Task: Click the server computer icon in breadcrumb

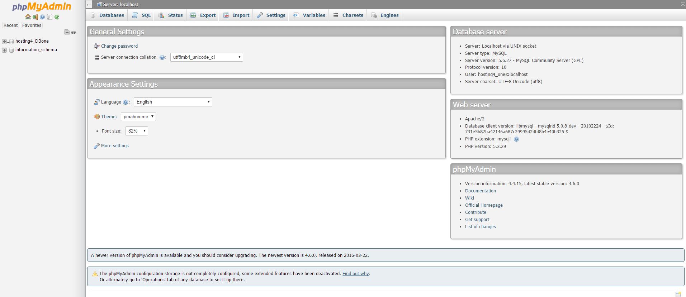Action: 99,5
